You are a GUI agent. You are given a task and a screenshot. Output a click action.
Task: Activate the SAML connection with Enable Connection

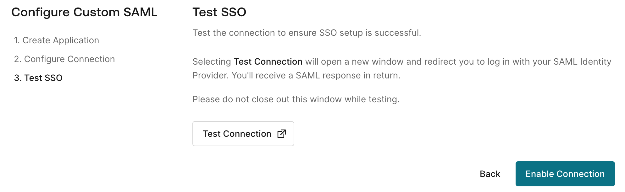coord(565,173)
